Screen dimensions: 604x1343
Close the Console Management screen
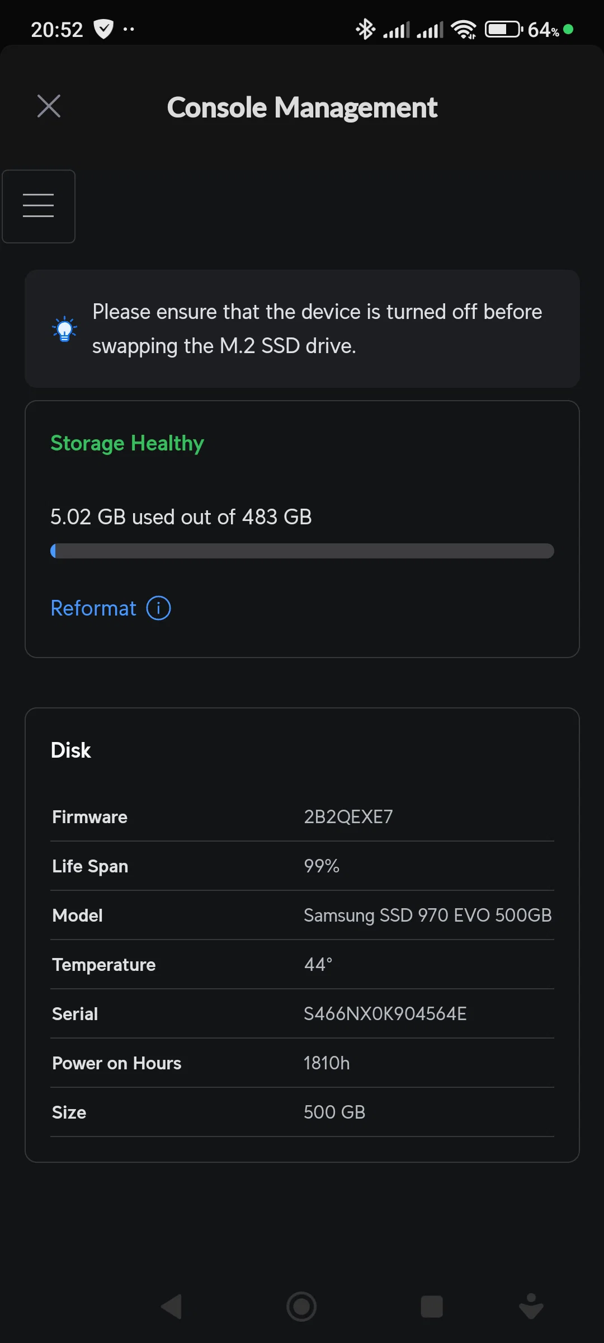(x=49, y=106)
